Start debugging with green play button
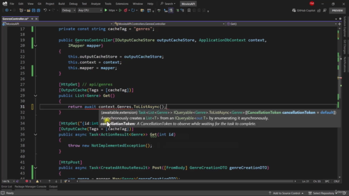The width and height of the screenshot is (349, 196). (106, 10)
